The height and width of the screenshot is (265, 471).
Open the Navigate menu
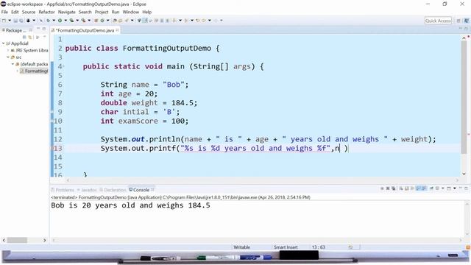tap(67, 12)
